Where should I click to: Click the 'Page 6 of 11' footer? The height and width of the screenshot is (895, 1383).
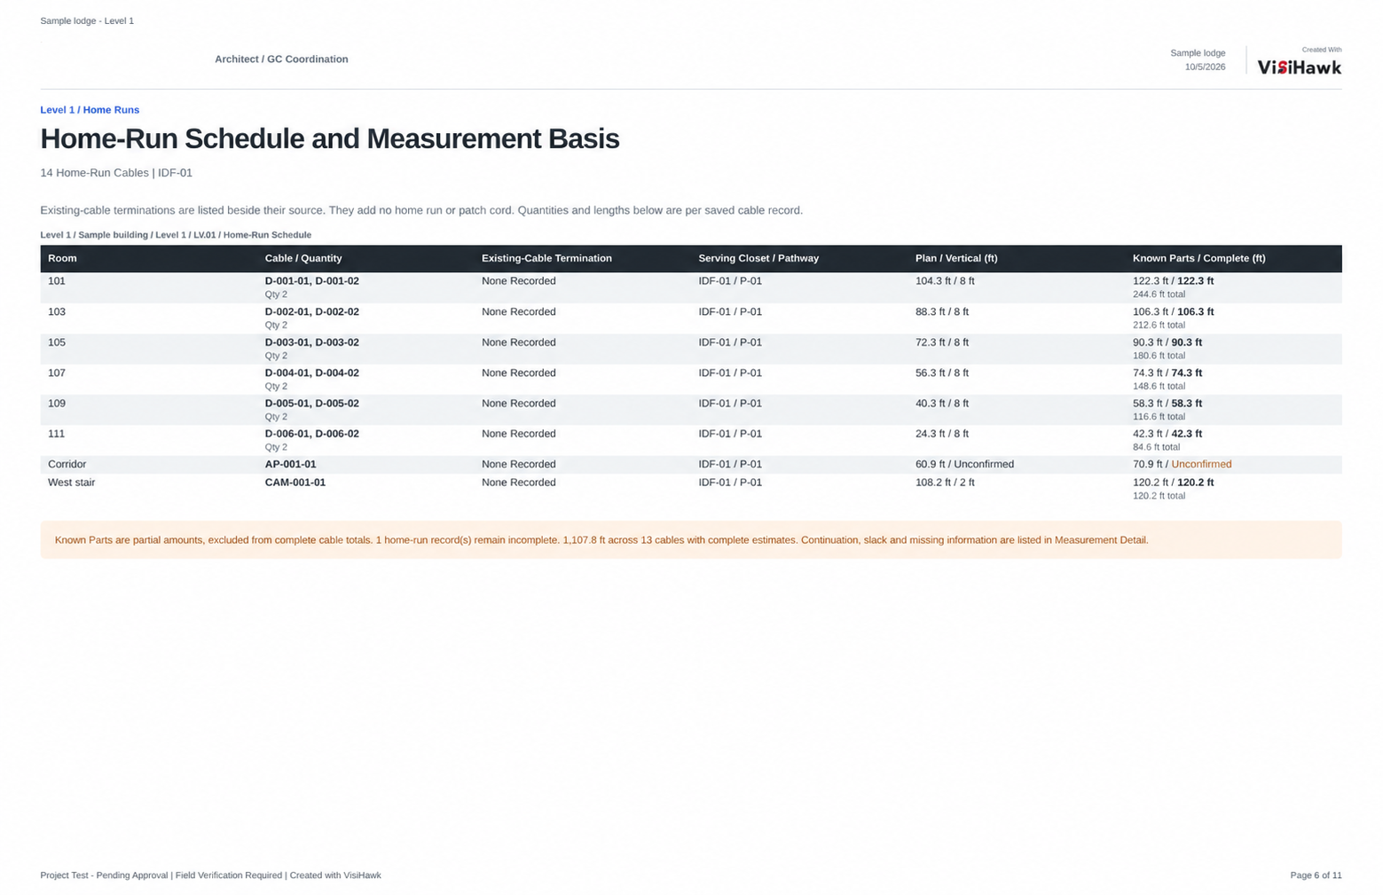1316,875
